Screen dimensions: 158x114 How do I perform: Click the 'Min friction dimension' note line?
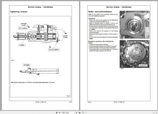coord(33,82)
